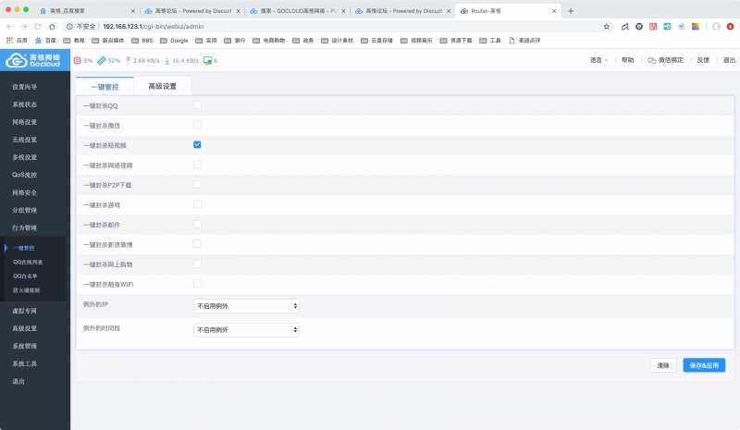Open the 美团点评 bookmark
The height and width of the screenshot is (430, 740).
click(524, 41)
